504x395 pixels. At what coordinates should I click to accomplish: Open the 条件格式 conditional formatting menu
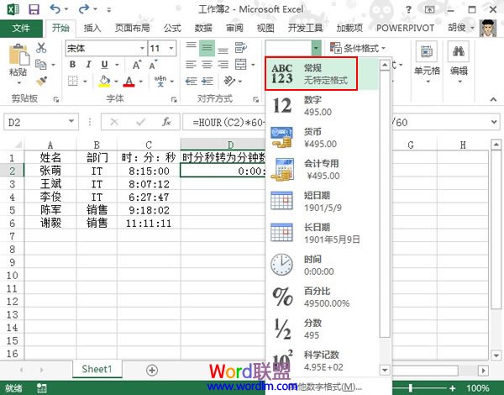pyautogui.click(x=358, y=48)
